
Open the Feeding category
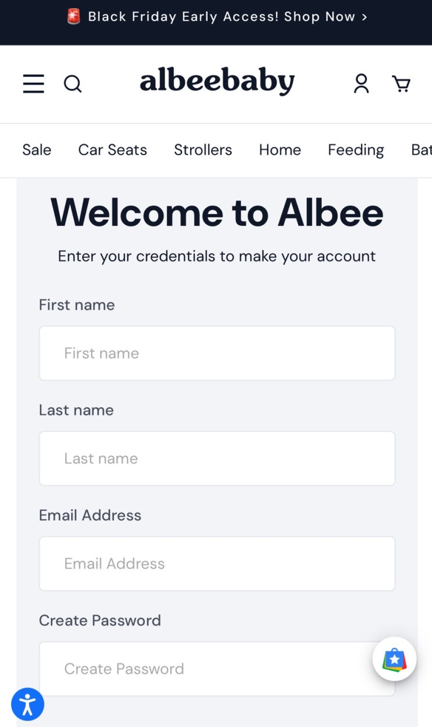[x=356, y=150]
